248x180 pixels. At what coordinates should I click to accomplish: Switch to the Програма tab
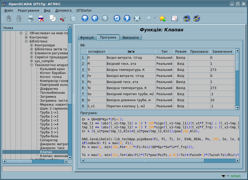[108, 37]
